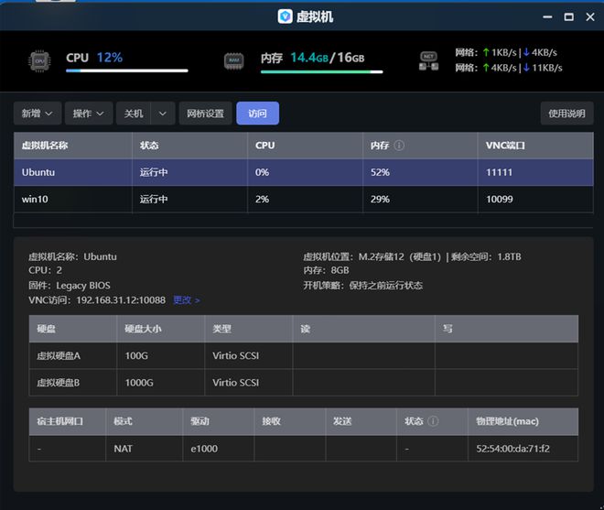Click the 虚拟机 app logo icon
The height and width of the screenshot is (510, 604).
[x=286, y=16]
